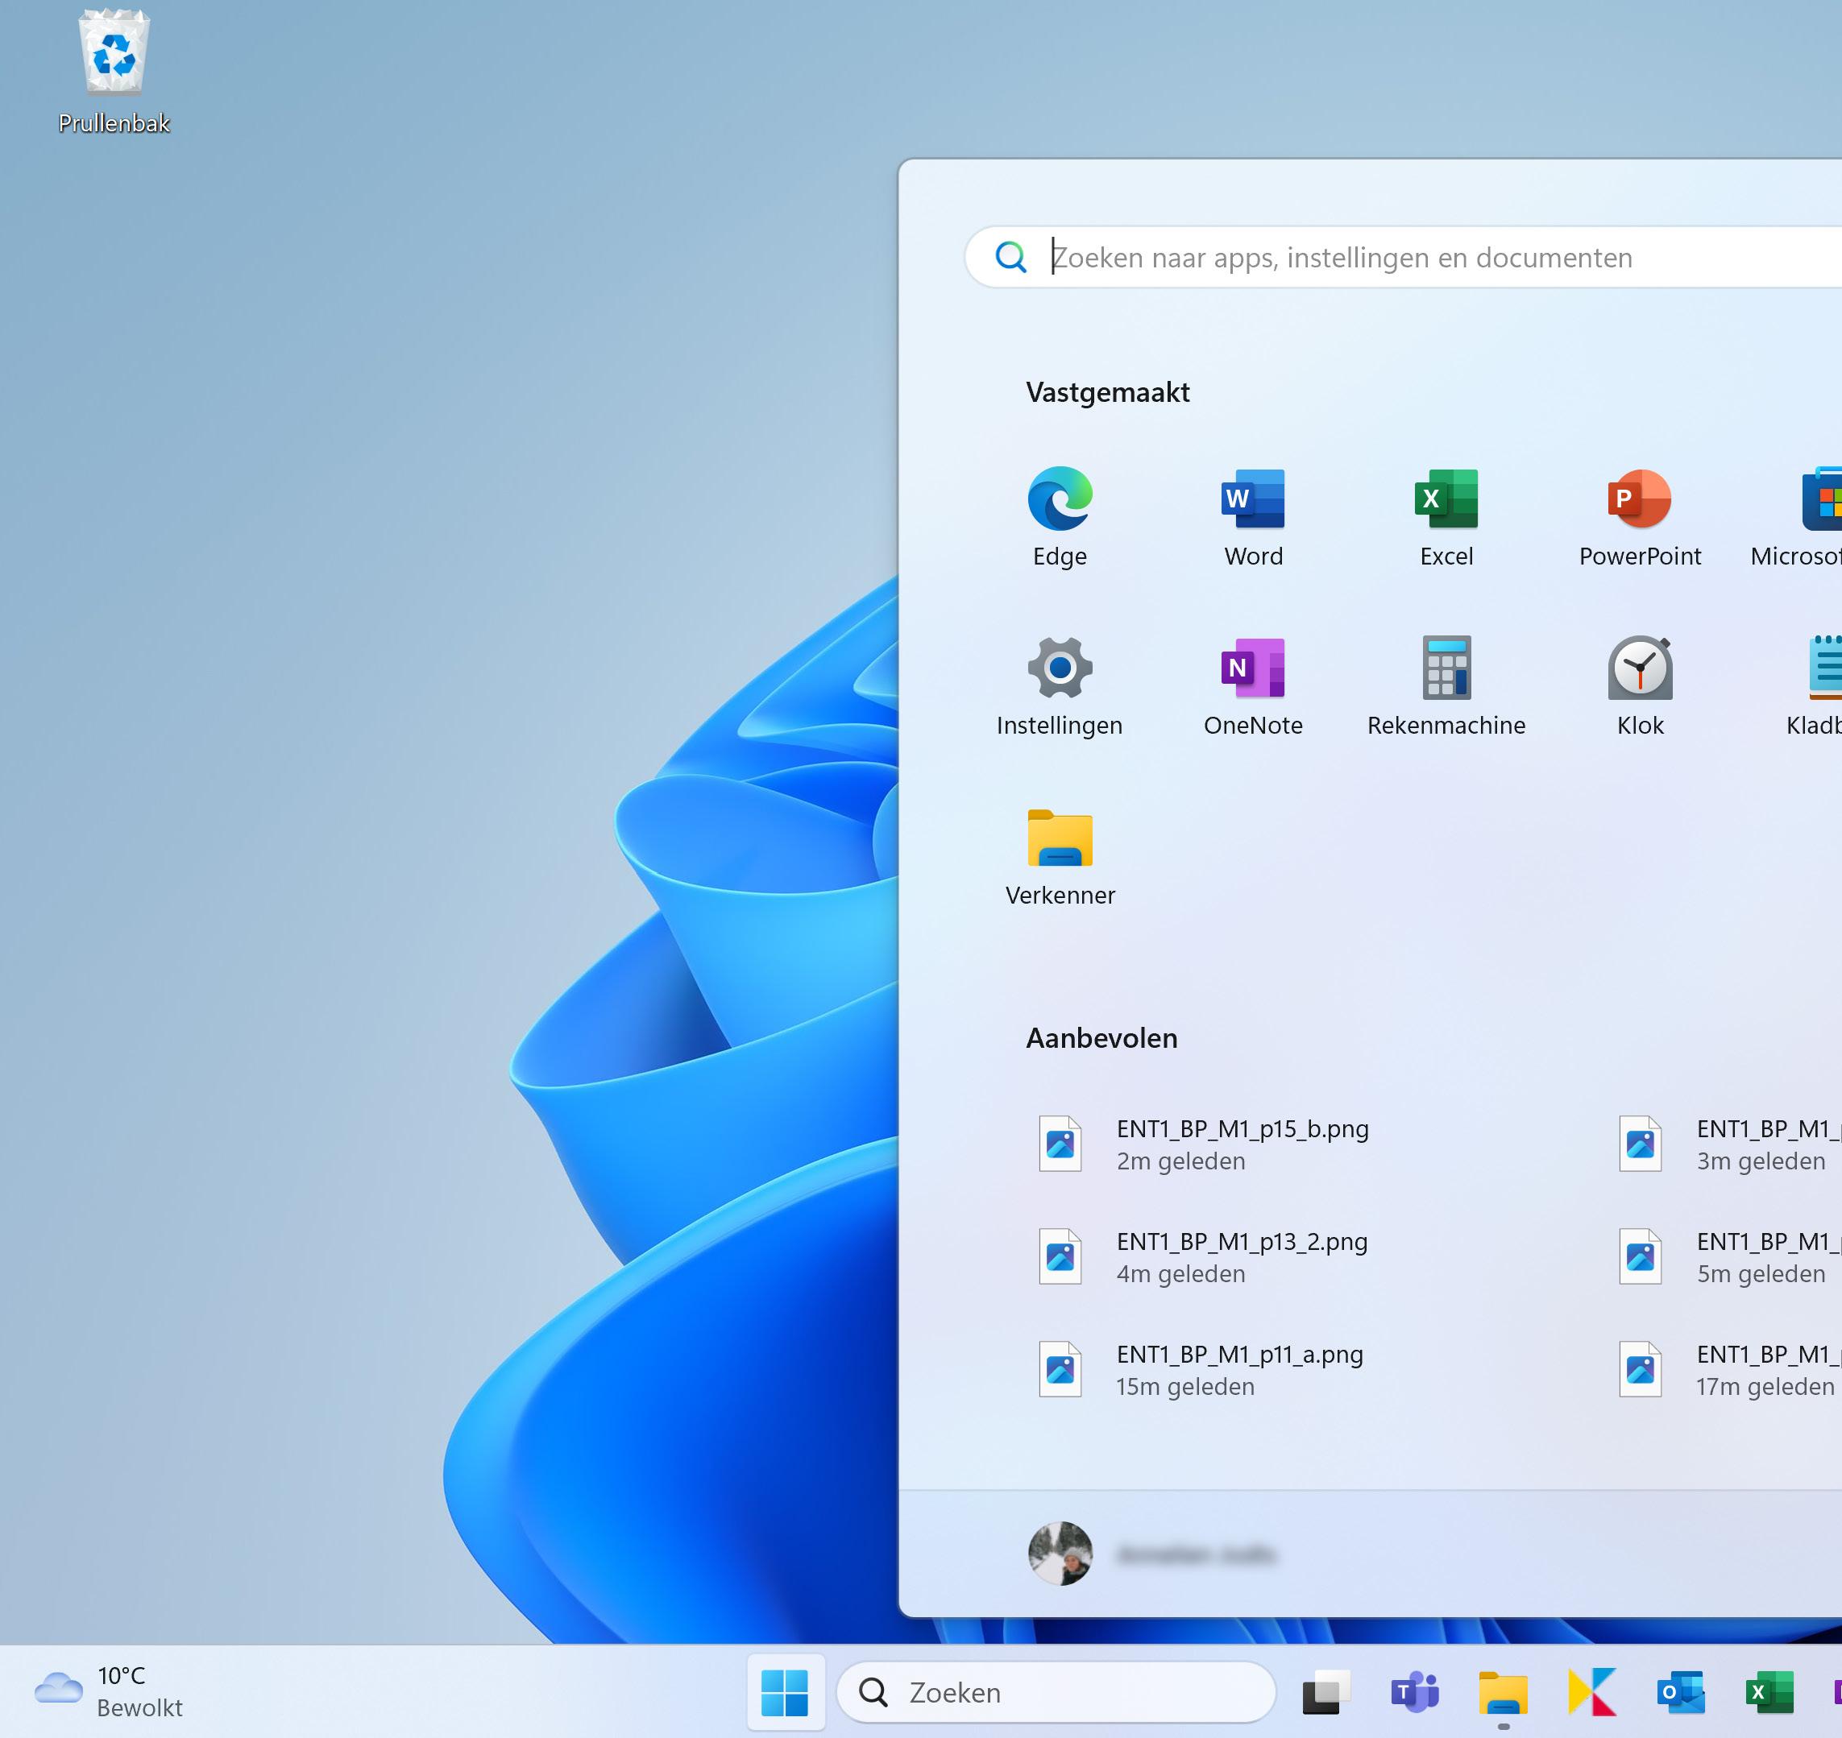Click the Windows Start button on taskbar

(x=784, y=1693)
